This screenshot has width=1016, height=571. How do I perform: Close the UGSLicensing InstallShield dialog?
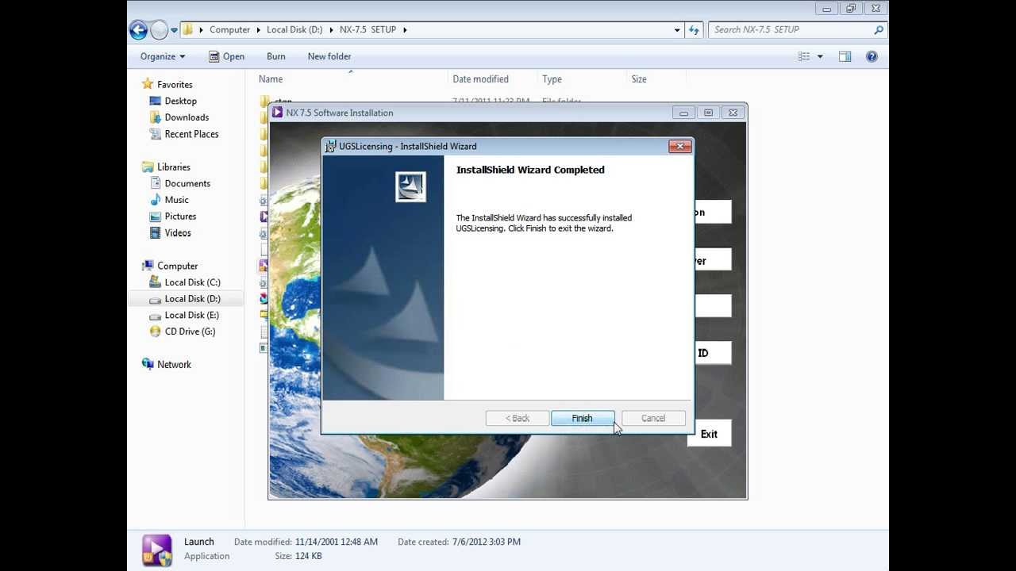click(x=679, y=146)
